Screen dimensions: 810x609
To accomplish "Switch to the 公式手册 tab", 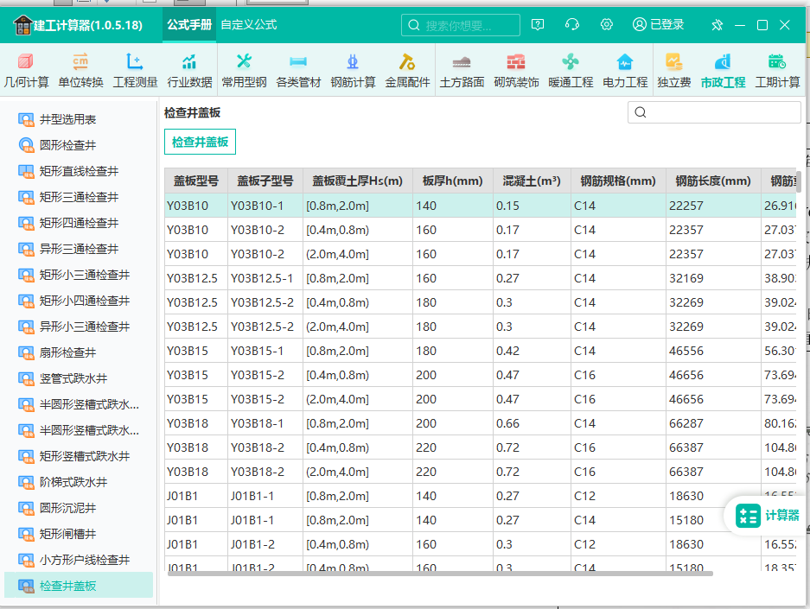I will (x=189, y=25).
